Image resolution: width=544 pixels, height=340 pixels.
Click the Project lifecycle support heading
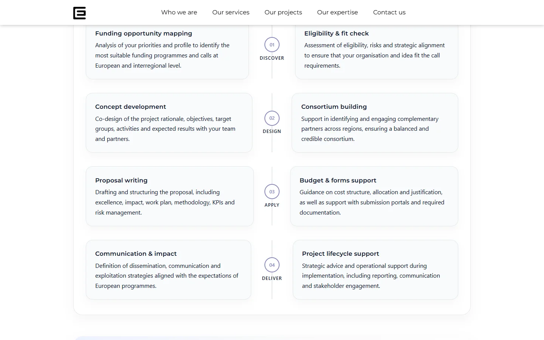pos(341,254)
